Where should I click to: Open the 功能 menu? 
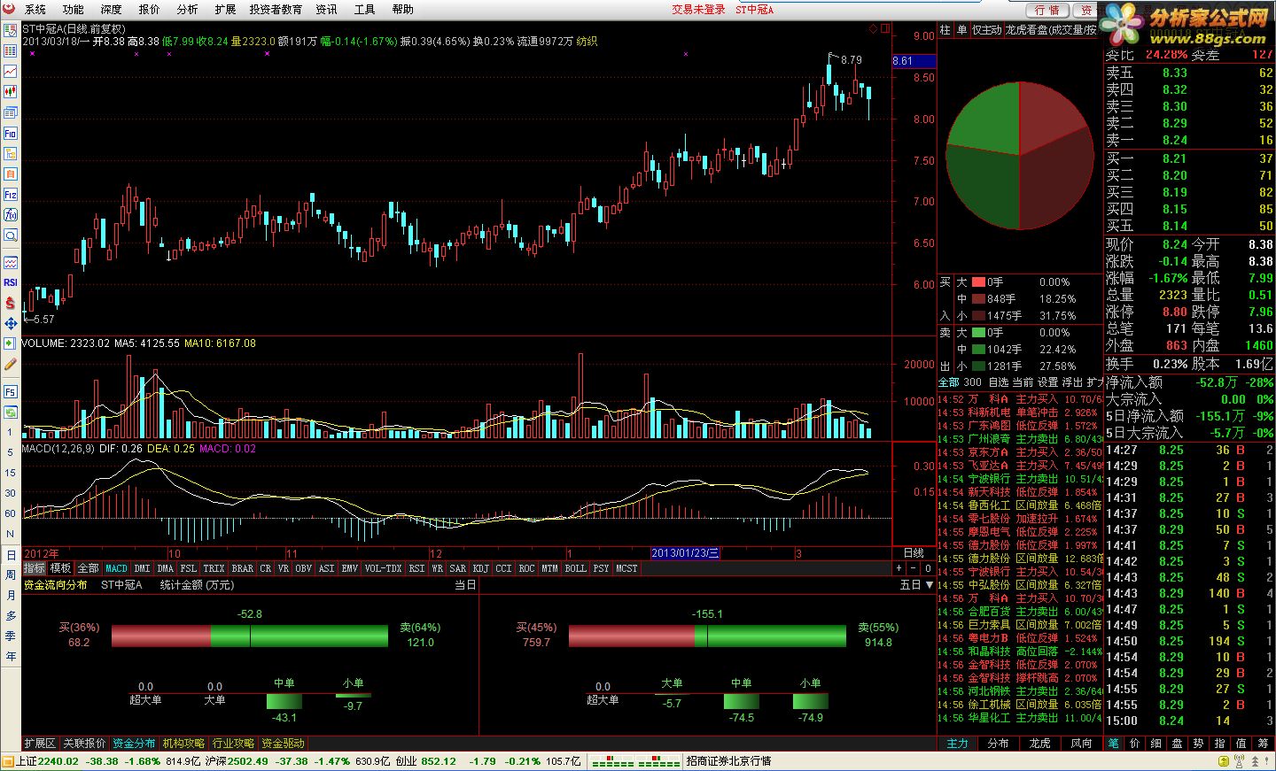click(x=74, y=10)
